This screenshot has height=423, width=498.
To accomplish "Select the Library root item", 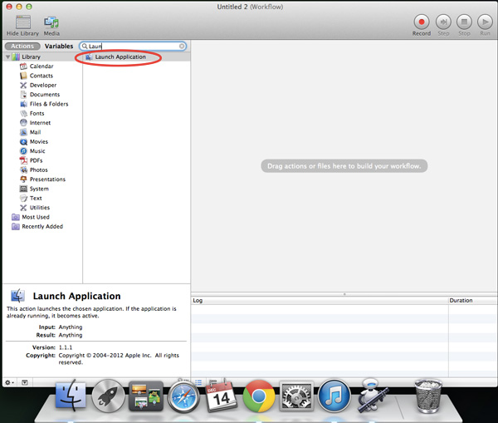I will (x=32, y=57).
